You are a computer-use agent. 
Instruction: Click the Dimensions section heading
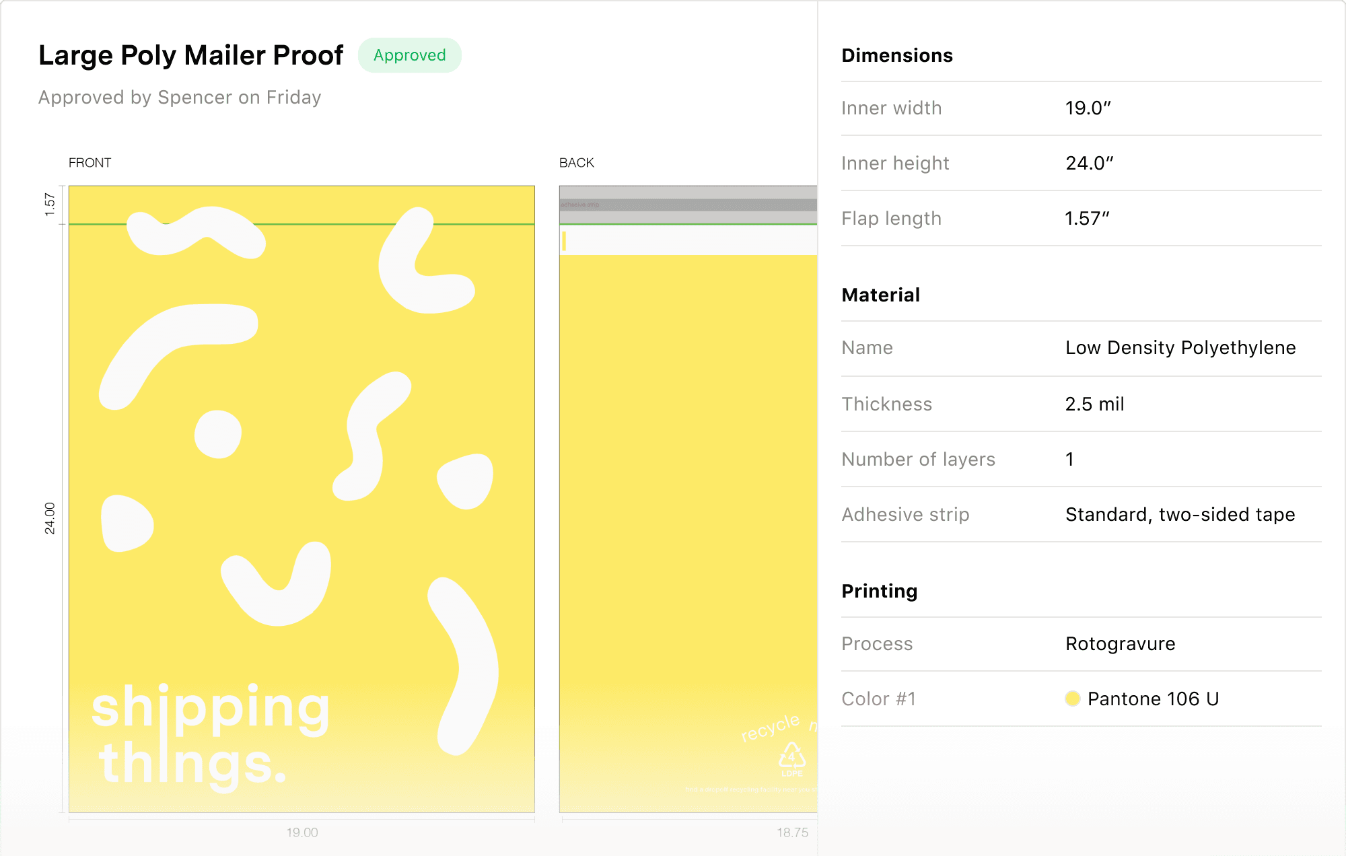[x=896, y=55]
